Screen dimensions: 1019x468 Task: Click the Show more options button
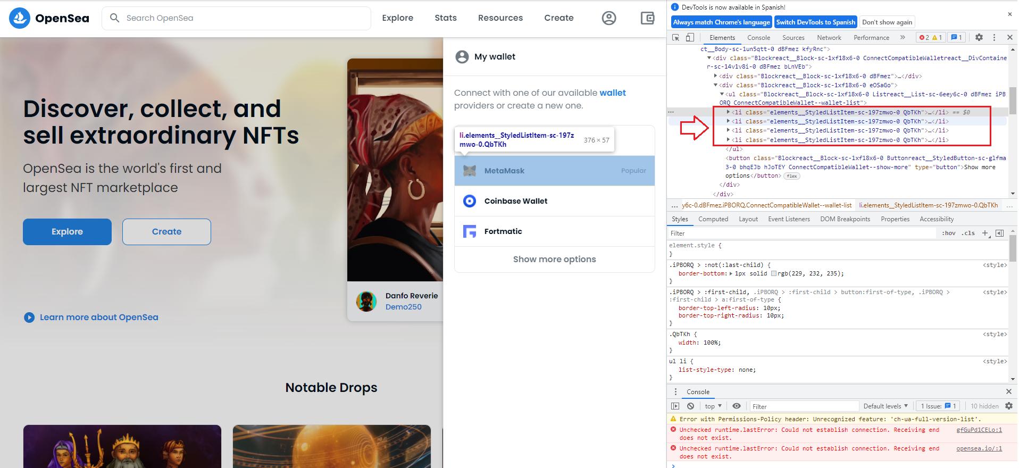click(554, 260)
